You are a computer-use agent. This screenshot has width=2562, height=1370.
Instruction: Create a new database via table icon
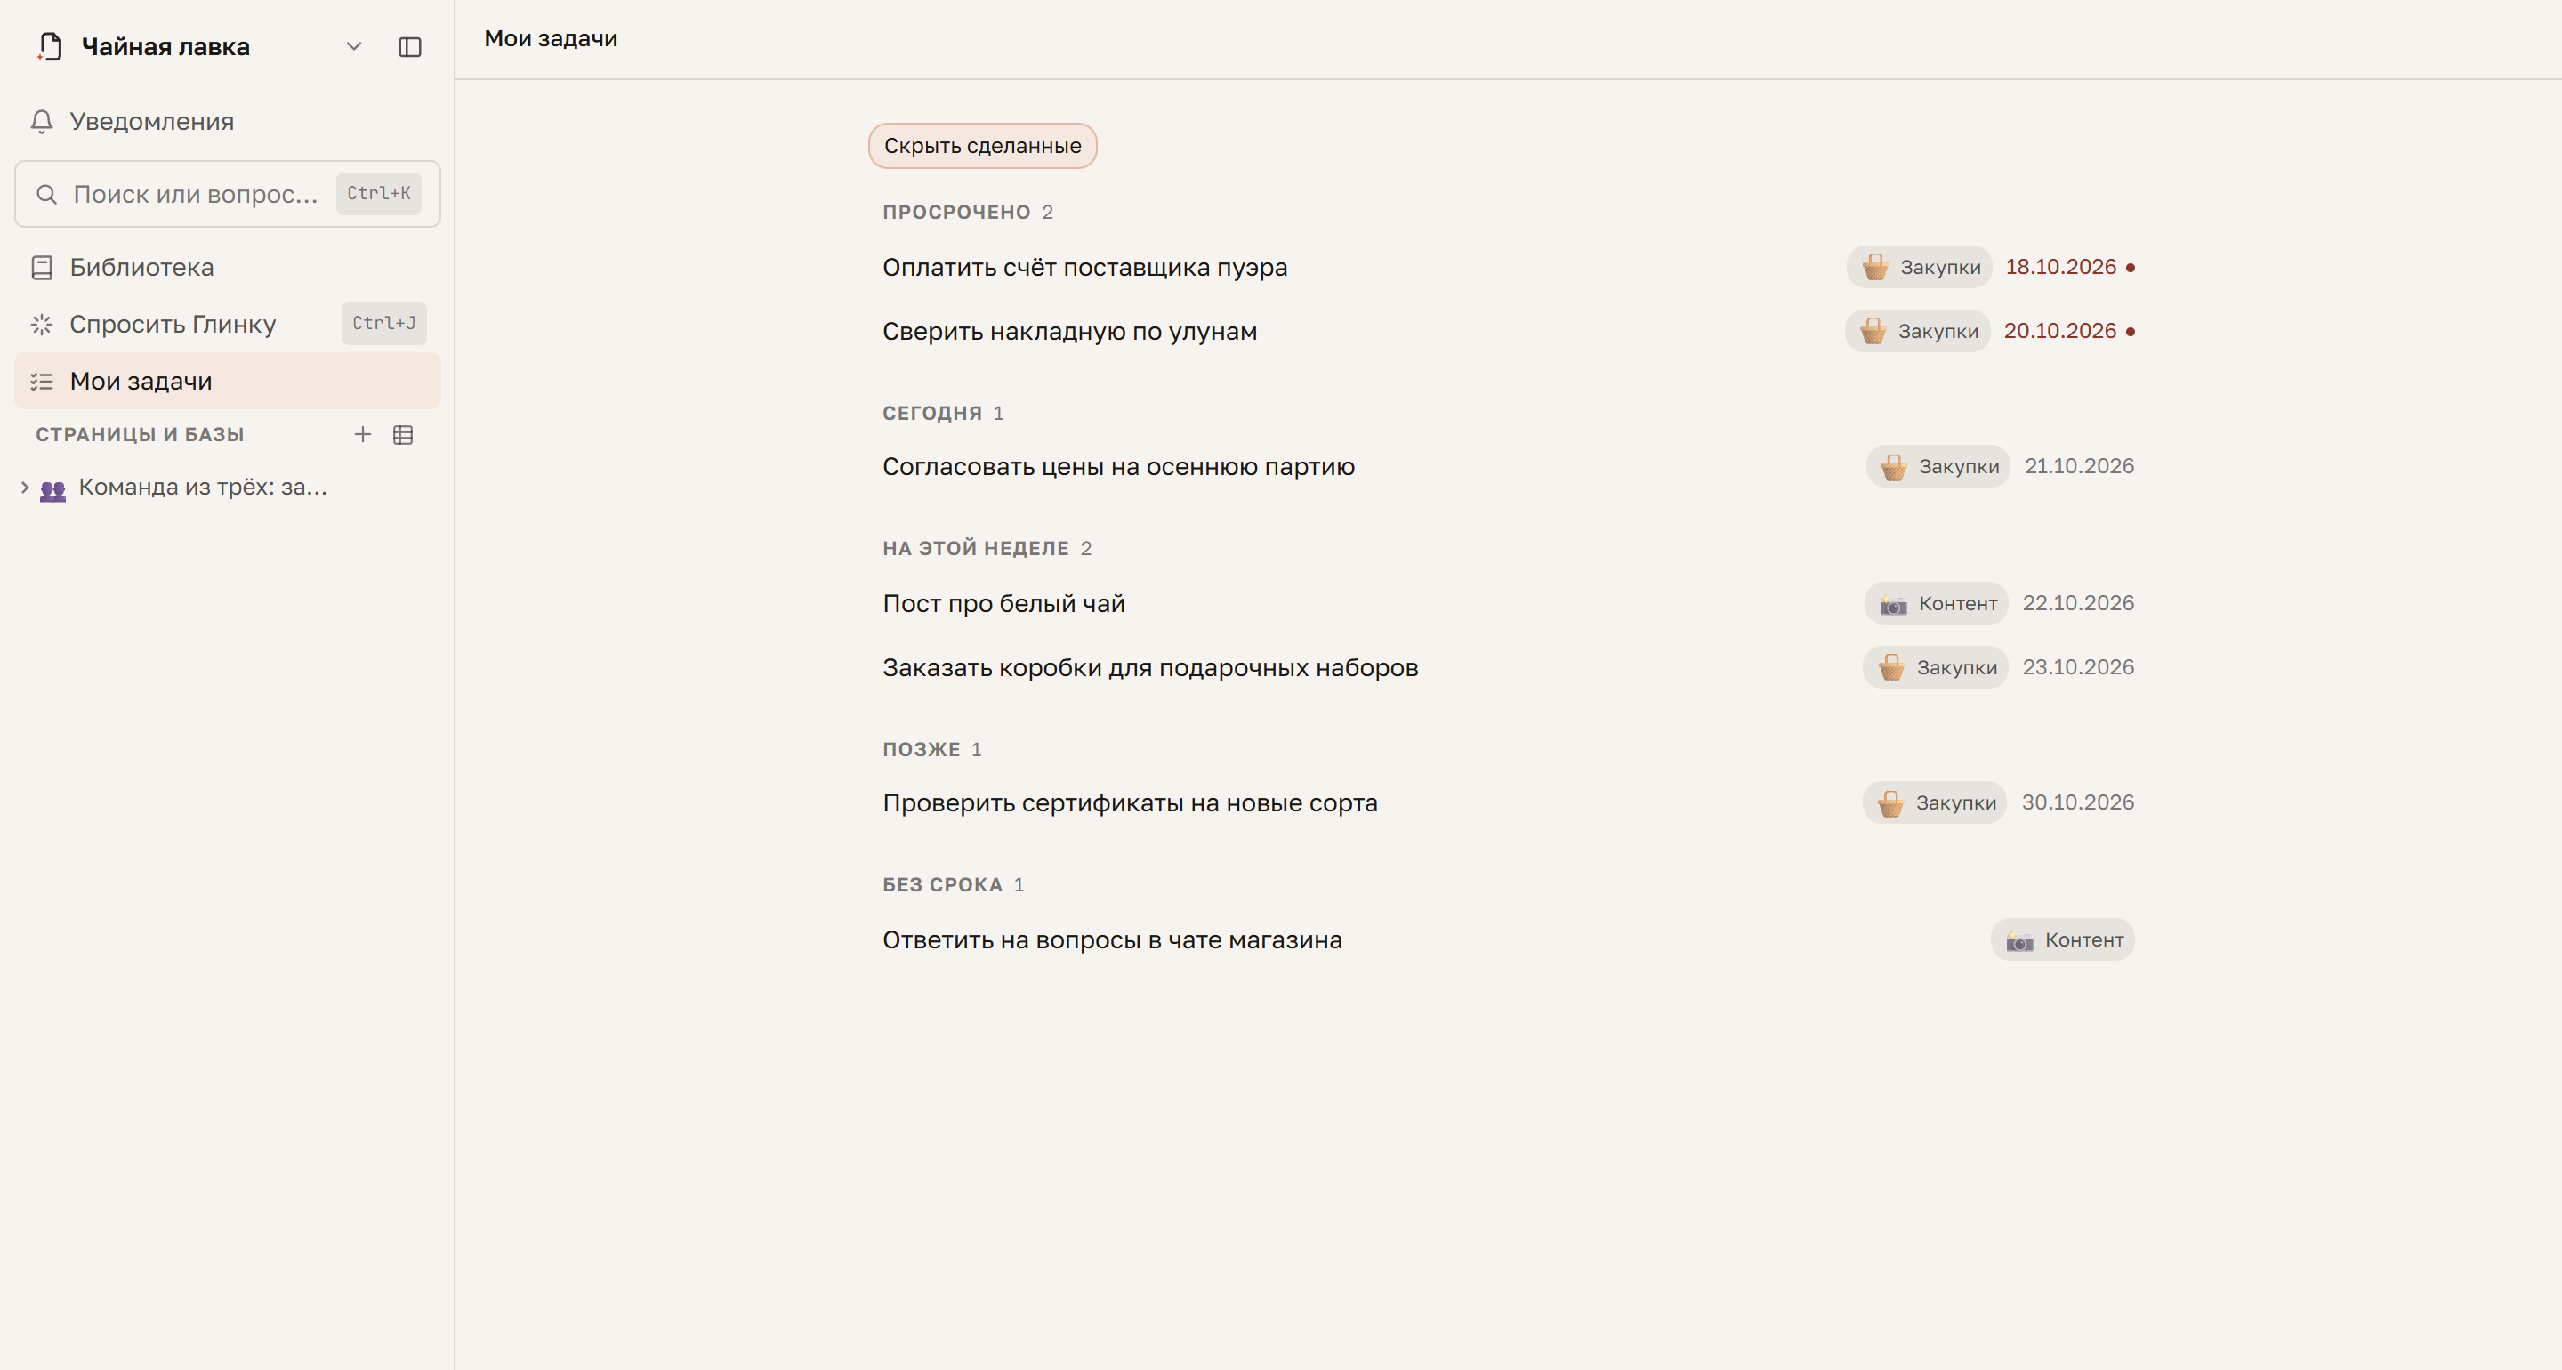403,435
